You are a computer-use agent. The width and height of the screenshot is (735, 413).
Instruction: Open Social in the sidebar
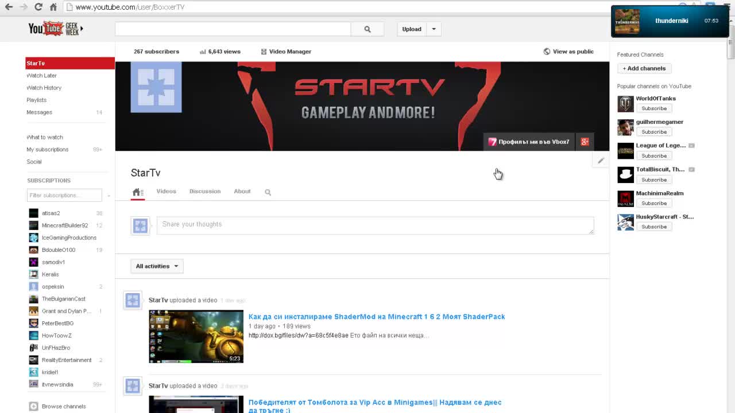pyautogui.click(x=34, y=162)
